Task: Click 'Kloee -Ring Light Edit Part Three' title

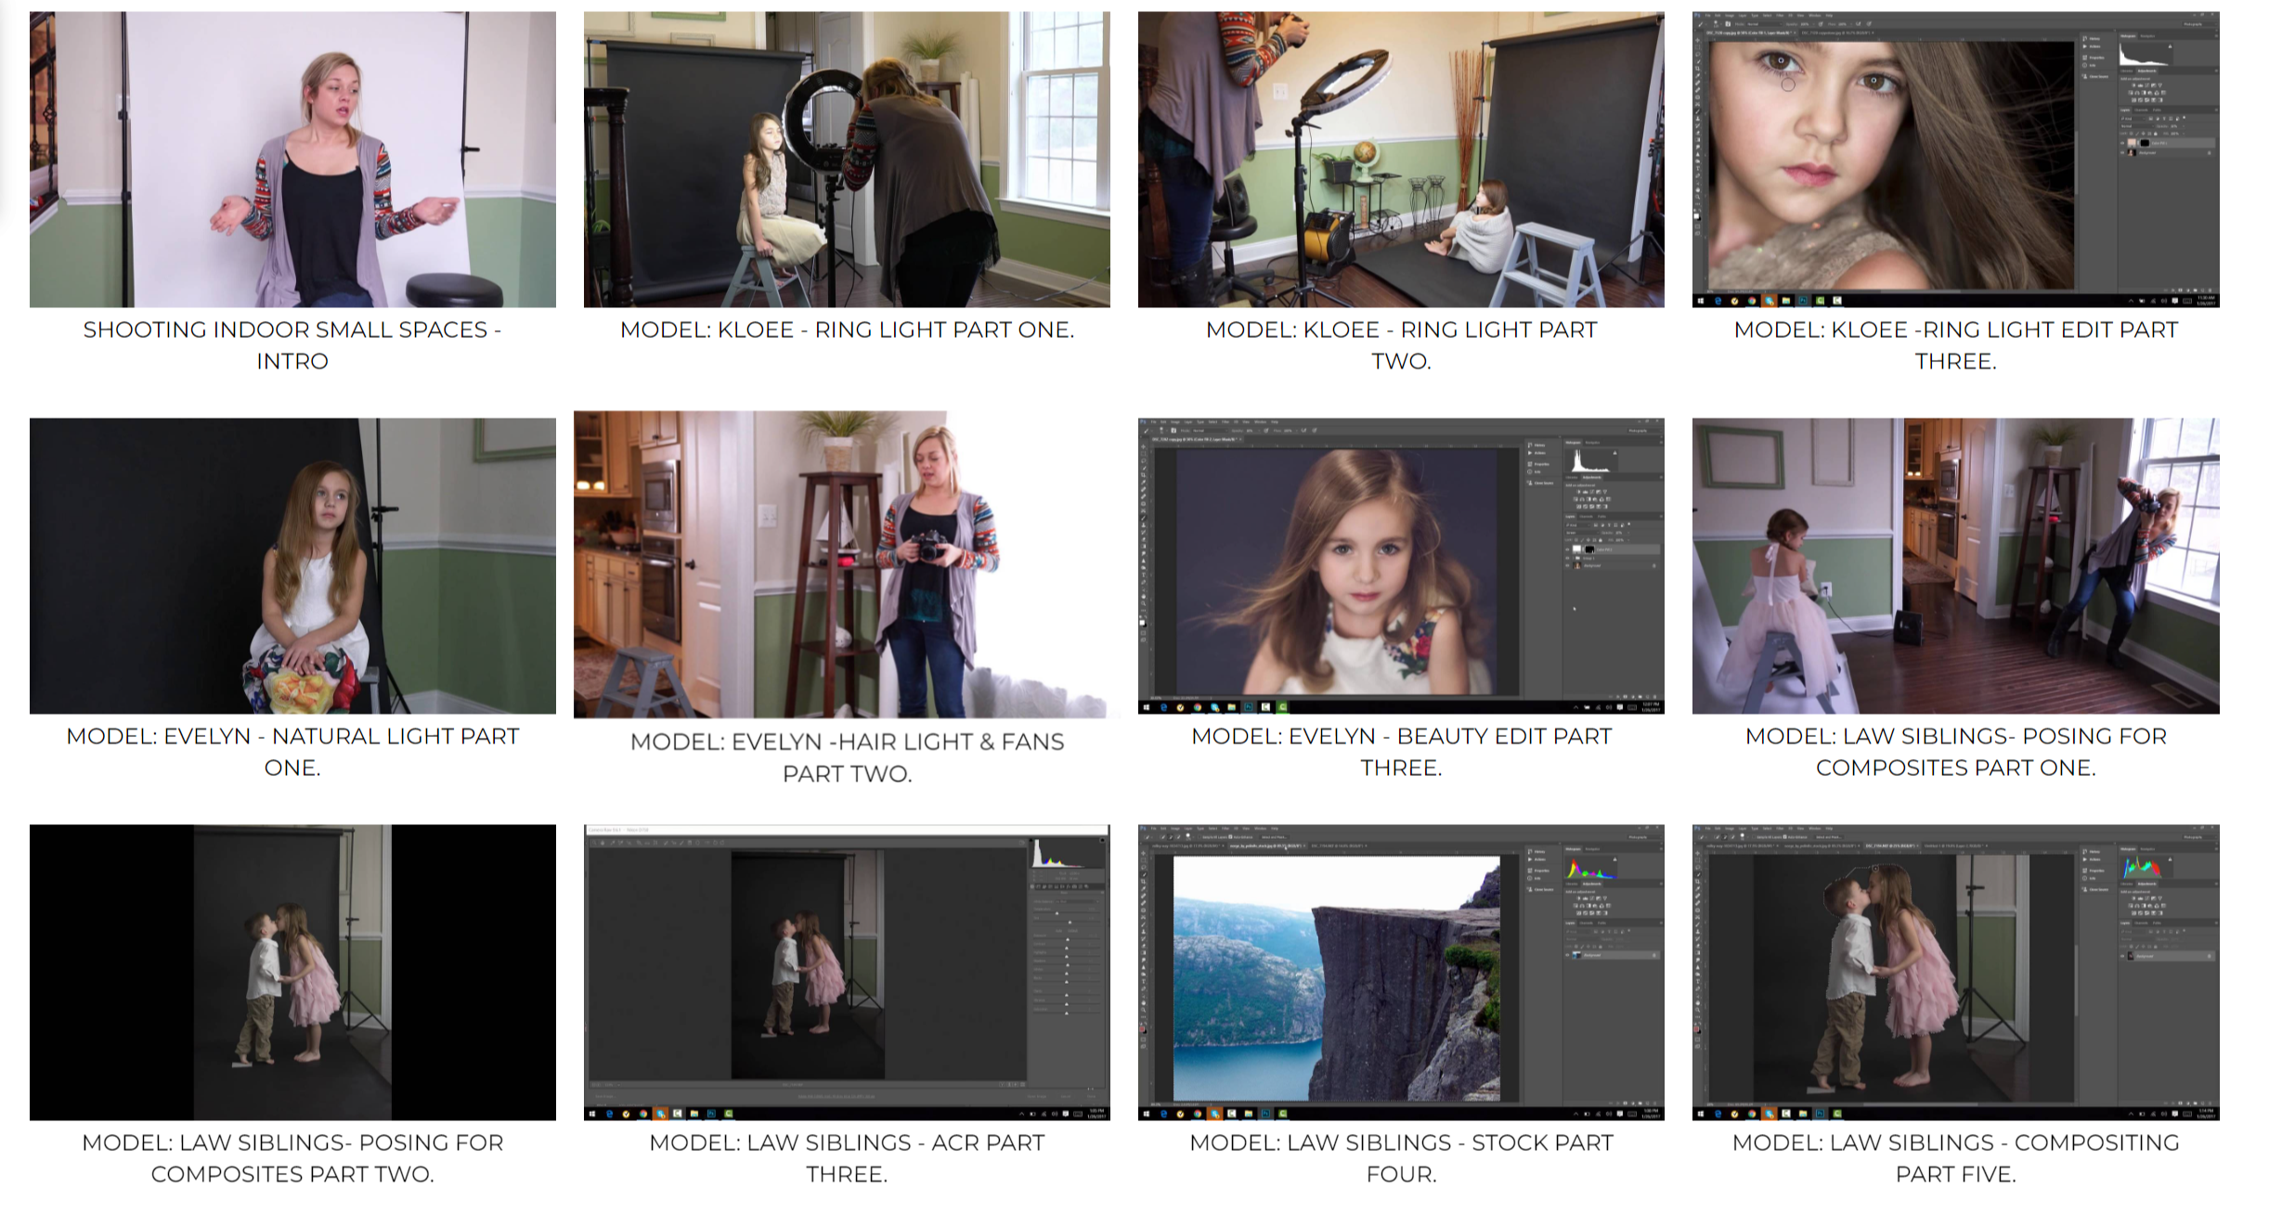Action: pos(1955,345)
